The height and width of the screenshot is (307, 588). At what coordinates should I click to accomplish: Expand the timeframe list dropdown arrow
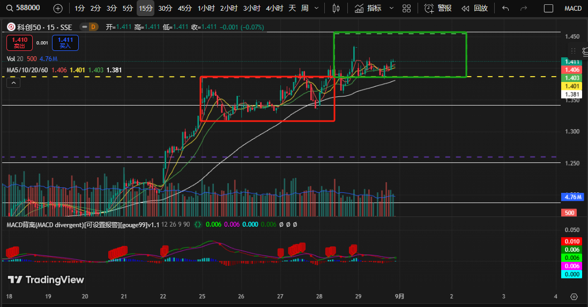[316, 8]
